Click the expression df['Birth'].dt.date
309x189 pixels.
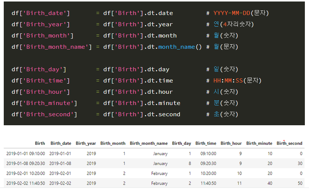(x=138, y=13)
